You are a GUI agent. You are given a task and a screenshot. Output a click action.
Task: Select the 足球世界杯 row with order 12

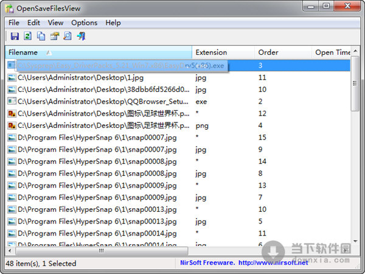[x=178, y=113]
